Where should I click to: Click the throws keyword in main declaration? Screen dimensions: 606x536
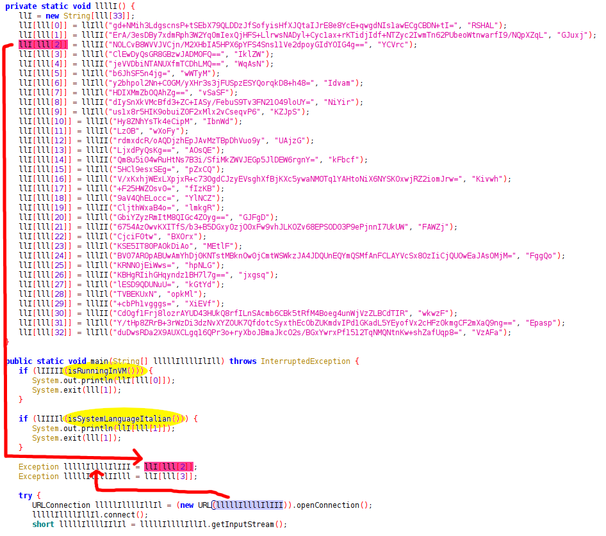(243, 361)
